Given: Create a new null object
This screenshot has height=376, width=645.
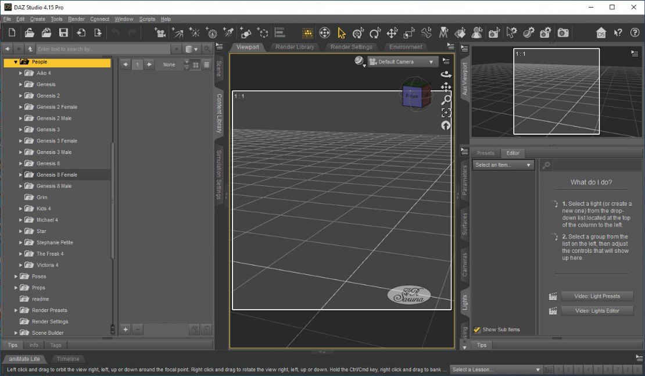Looking at the screenshot, I should click(263, 33).
